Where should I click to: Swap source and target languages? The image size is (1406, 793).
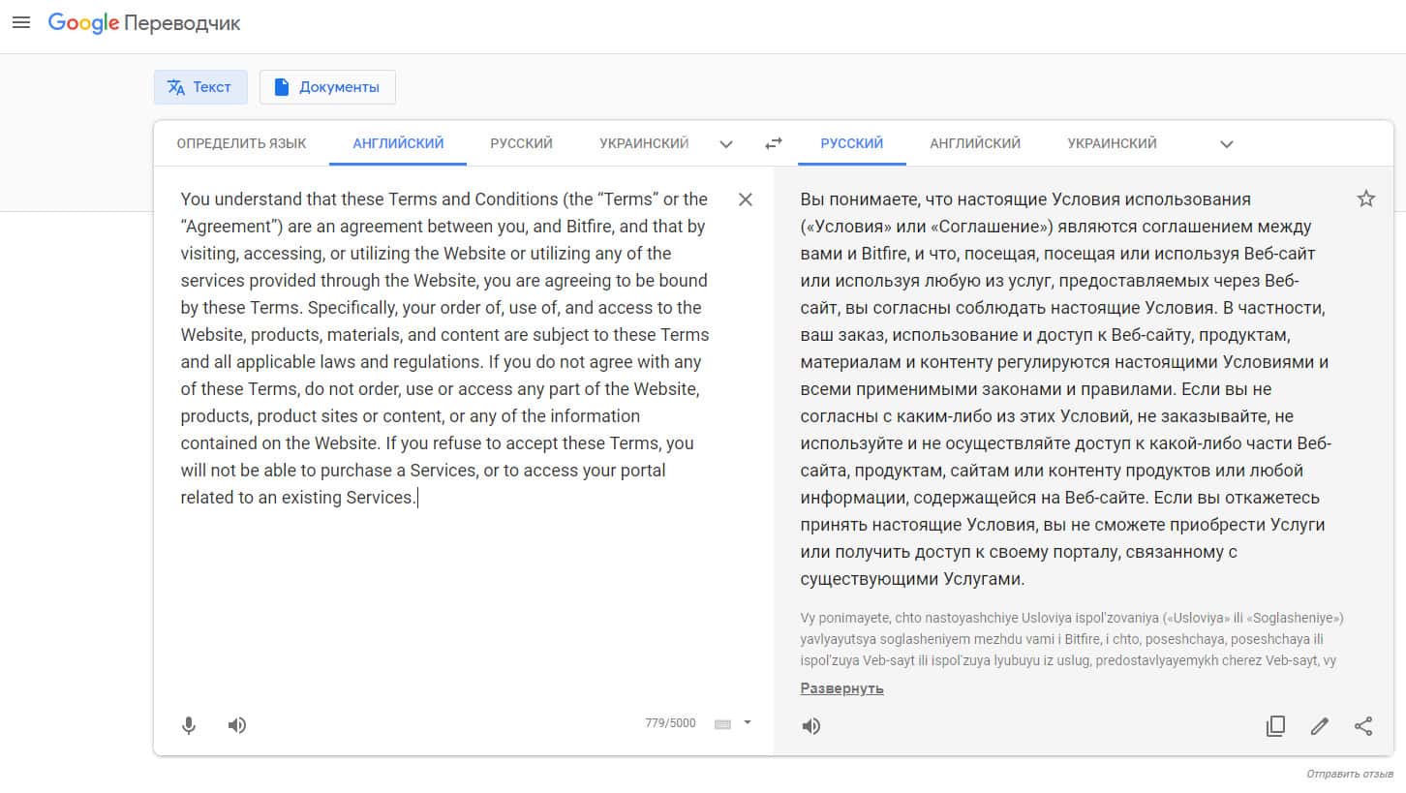click(773, 143)
